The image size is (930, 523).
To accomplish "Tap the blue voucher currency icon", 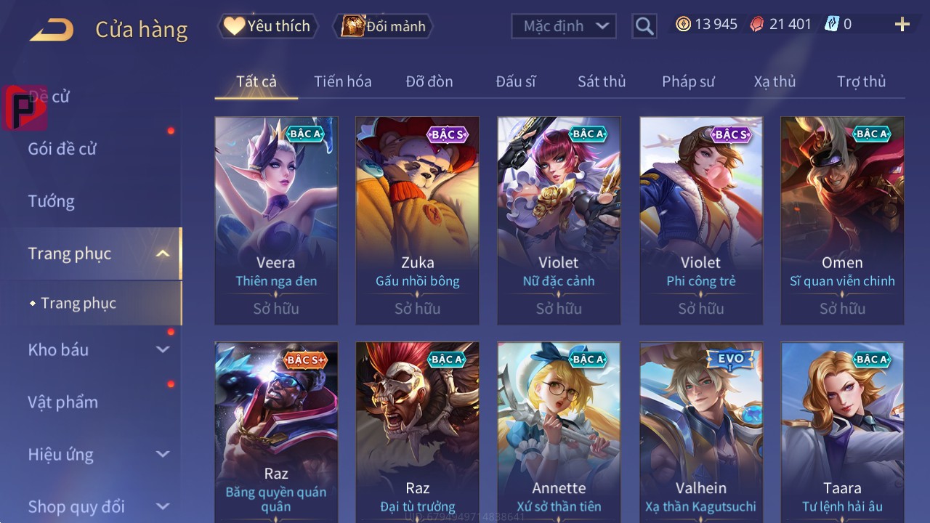I will (831, 24).
